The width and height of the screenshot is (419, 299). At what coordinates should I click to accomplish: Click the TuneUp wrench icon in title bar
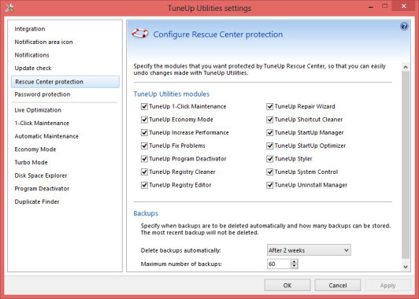(x=9, y=8)
